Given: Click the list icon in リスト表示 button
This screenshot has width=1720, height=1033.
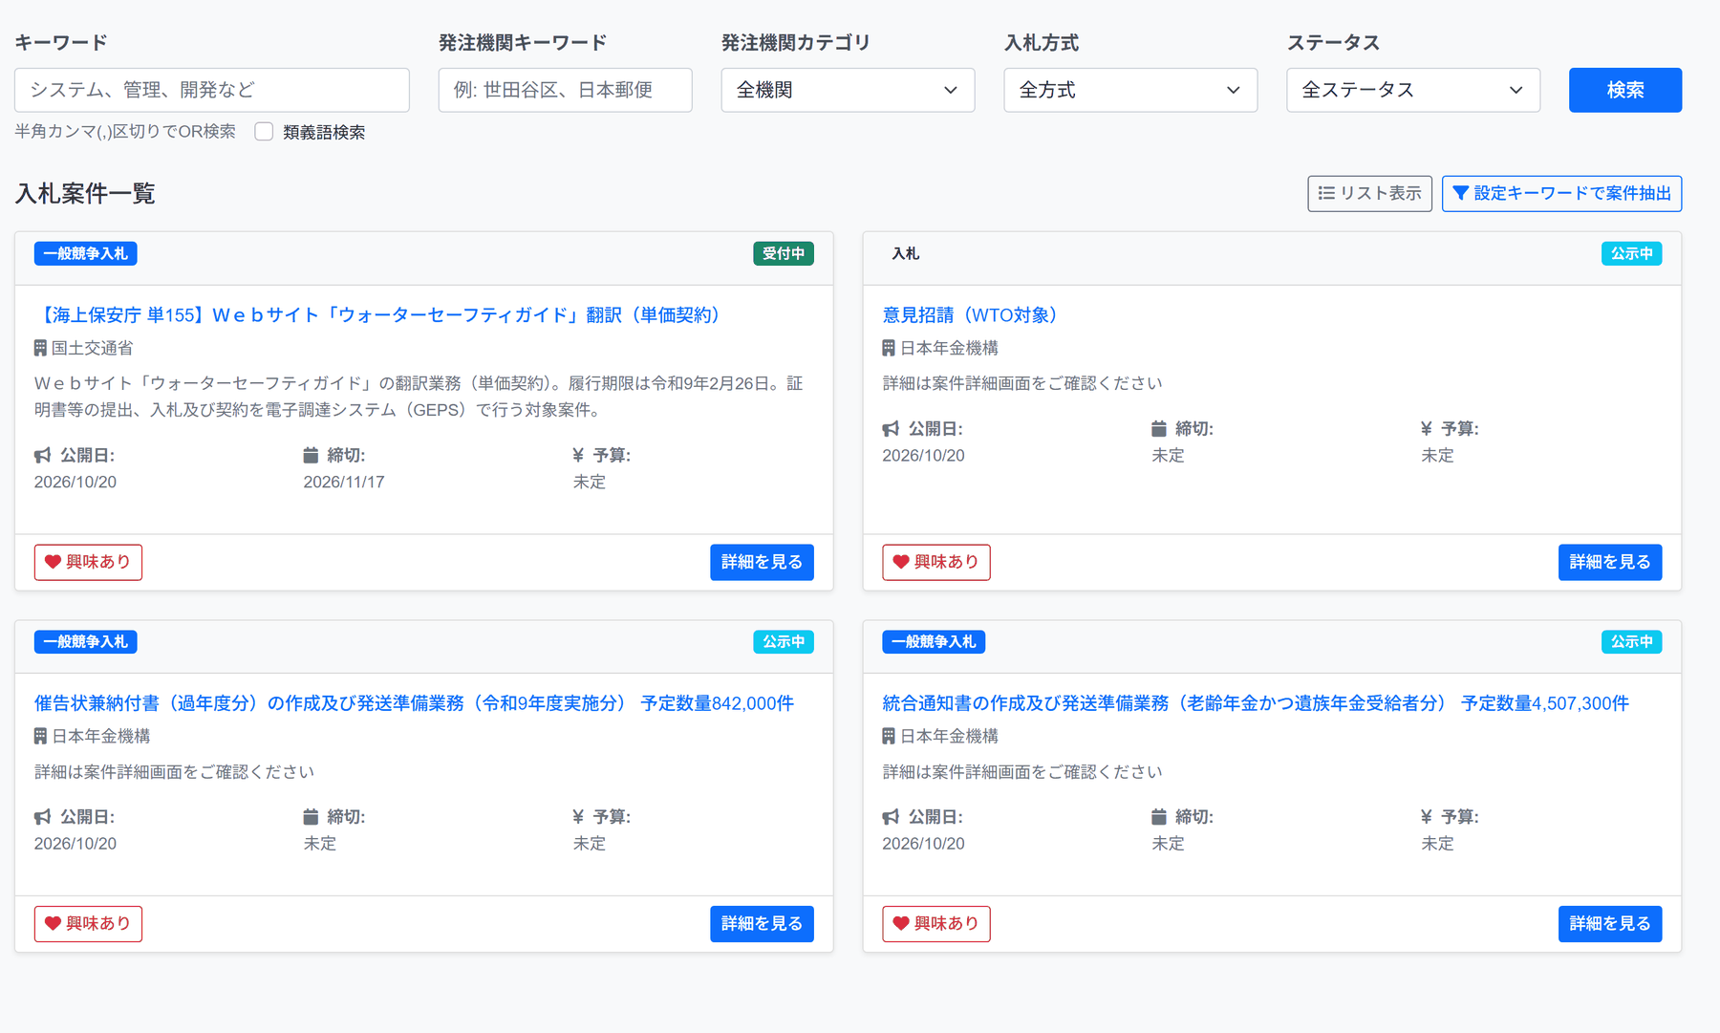Looking at the screenshot, I should click(x=1326, y=194).
